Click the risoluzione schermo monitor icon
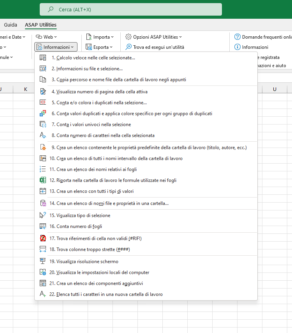Screen dimensions: 292x333 click(43, 262)
